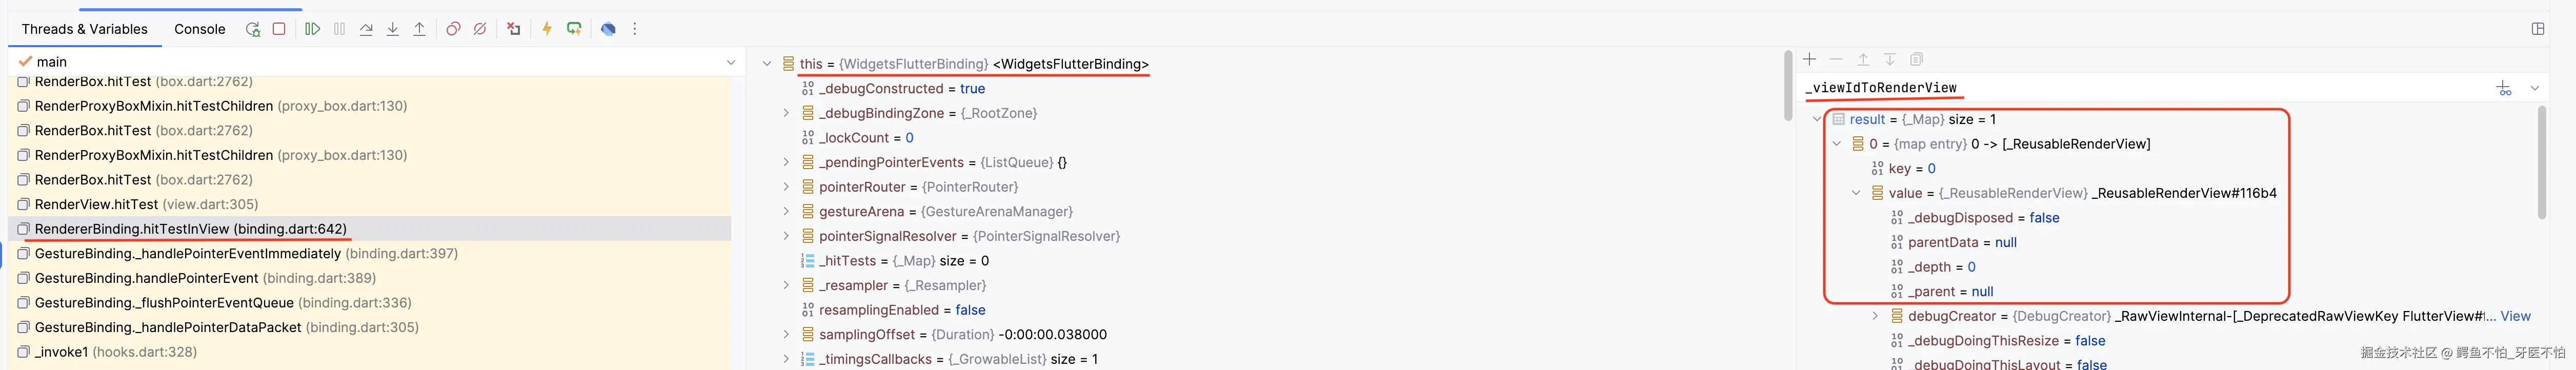Screen dimensions: 2576x370
Task: Open View Breakpoints dialog
Action: click(x=453, y=29)
